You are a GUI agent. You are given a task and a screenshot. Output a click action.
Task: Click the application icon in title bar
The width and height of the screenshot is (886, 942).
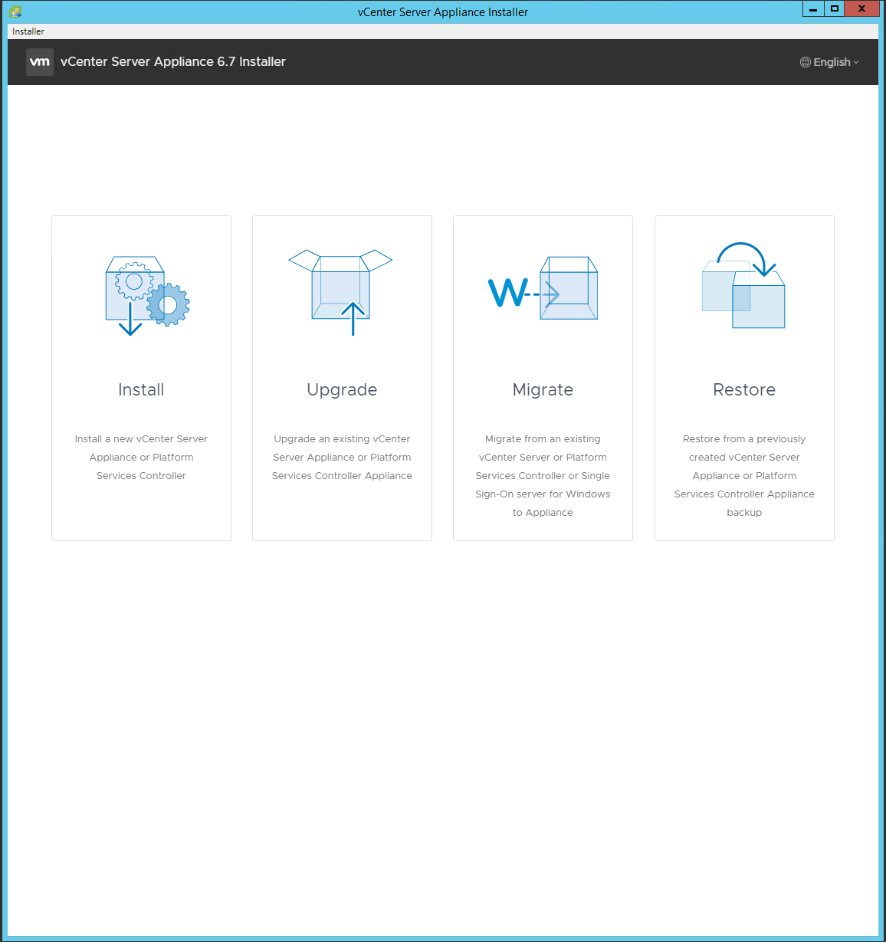click(15, 11)
